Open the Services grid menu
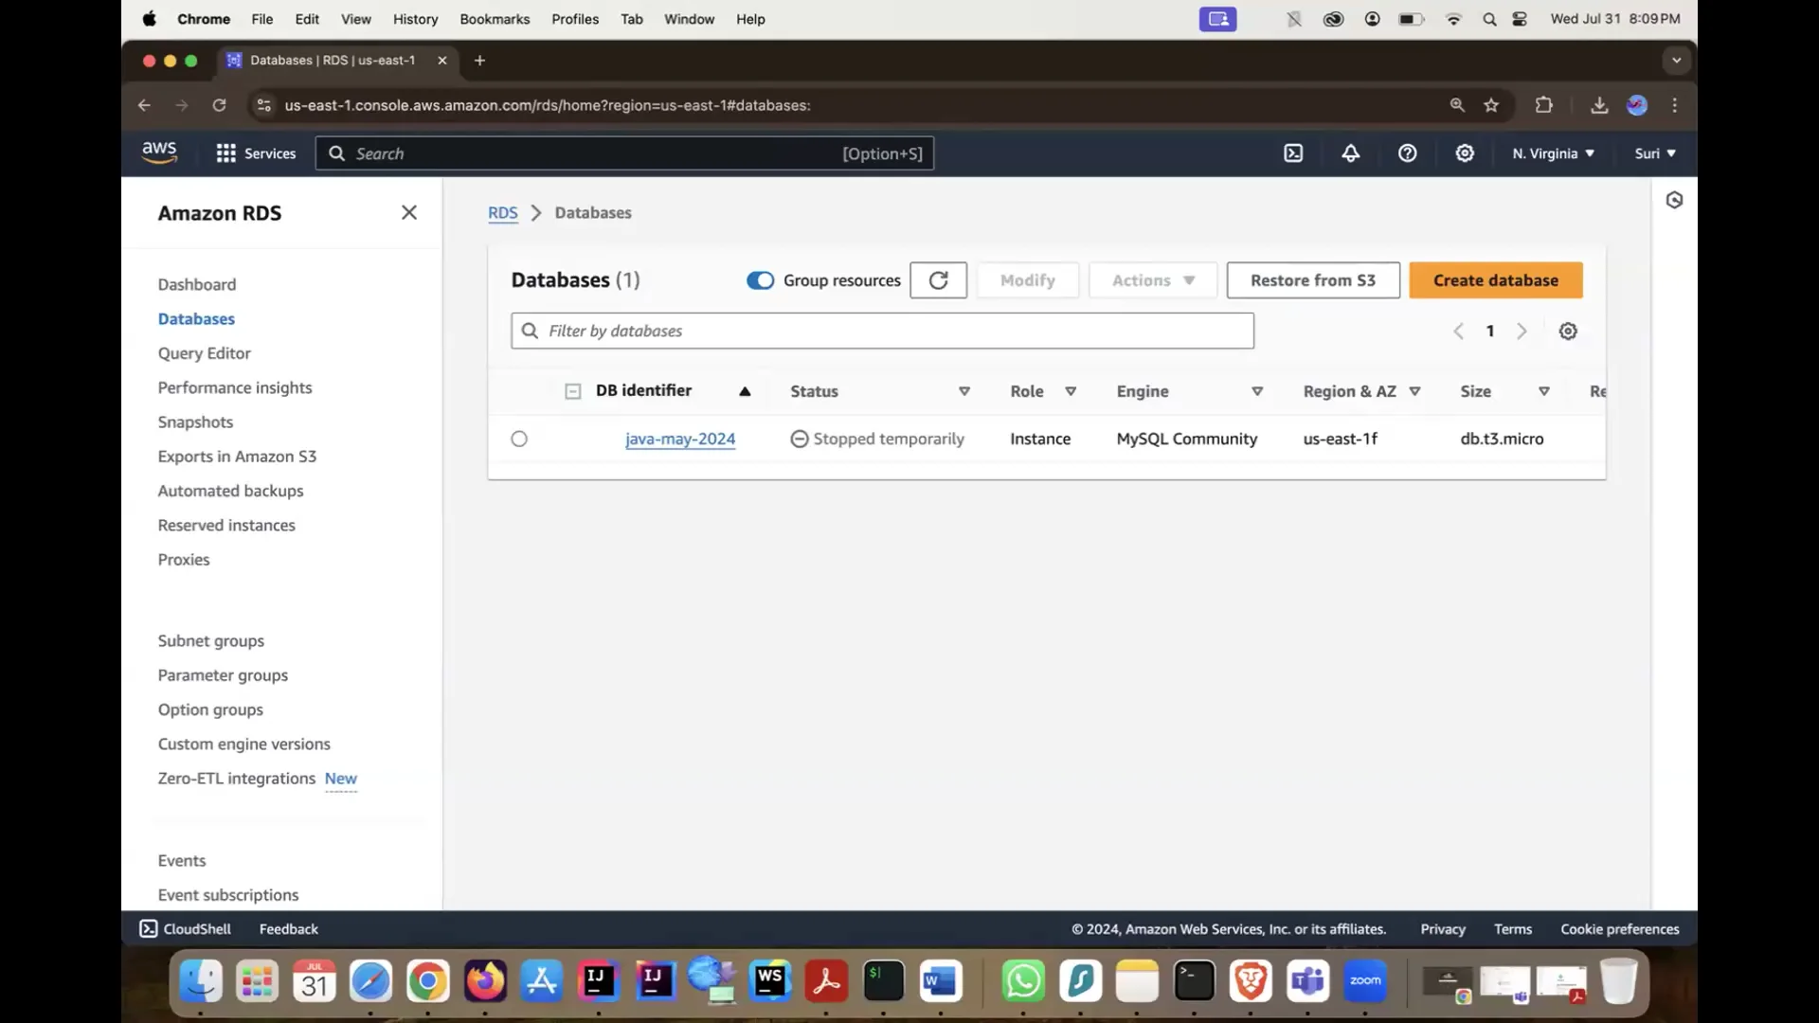This screenshot has height=1023, width=1819. tap(226, 153)
